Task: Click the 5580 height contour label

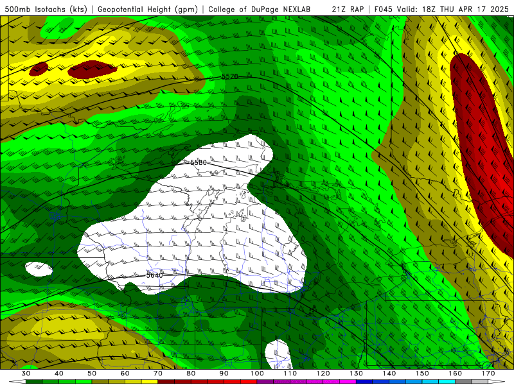Action: 199,162
